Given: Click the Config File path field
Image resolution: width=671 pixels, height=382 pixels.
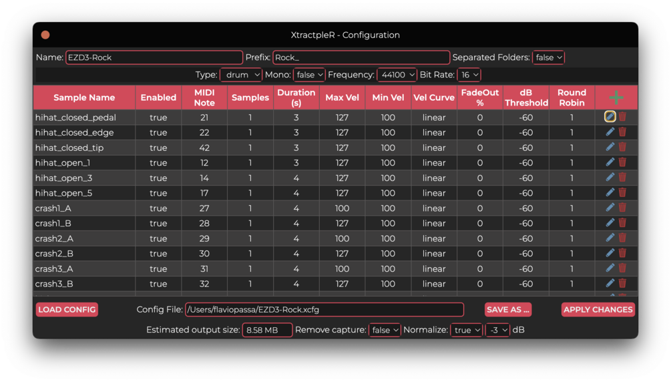Looking at the screenshot, I should click(324, 310).
